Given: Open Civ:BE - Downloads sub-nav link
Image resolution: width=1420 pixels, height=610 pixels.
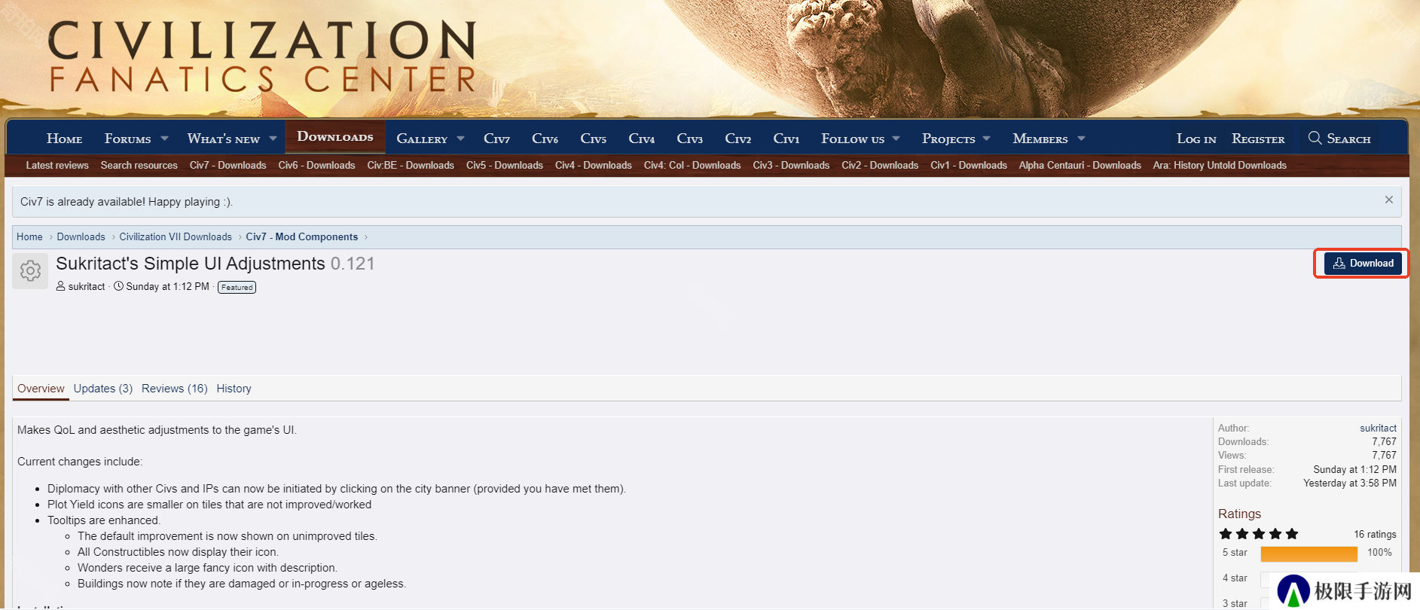Looking at the screenshot, I should coord(411,165).
